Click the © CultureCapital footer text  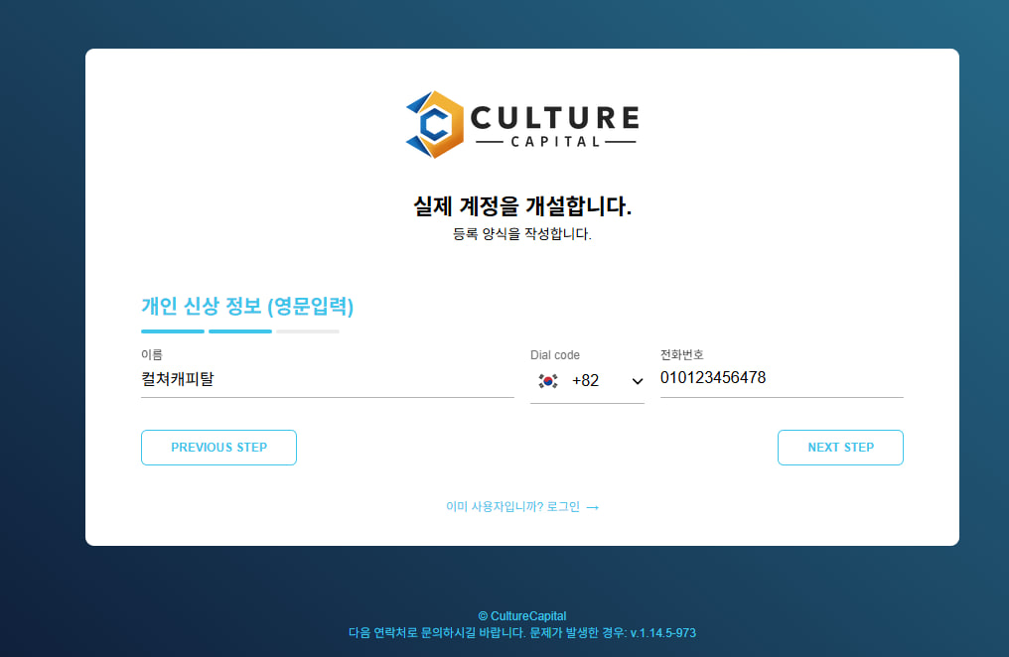coord(521,616)
